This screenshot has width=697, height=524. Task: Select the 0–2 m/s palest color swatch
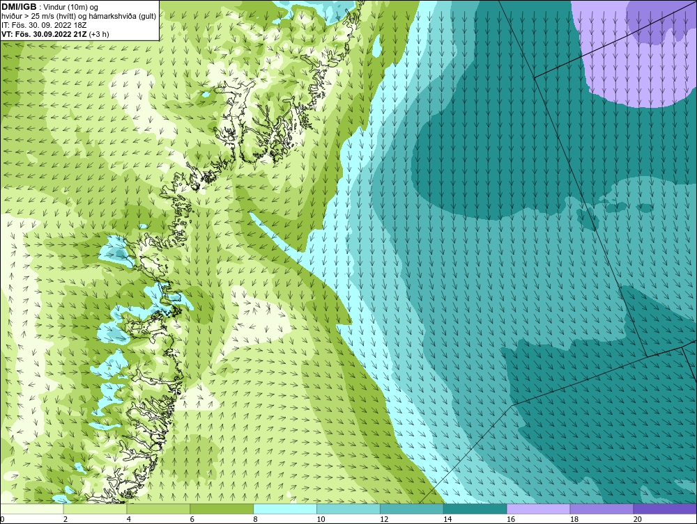tap(31, 509)
